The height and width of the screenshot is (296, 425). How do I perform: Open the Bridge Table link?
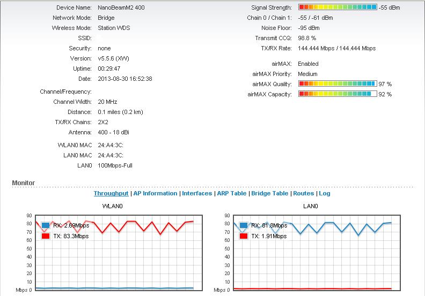[x=269, y=193]
